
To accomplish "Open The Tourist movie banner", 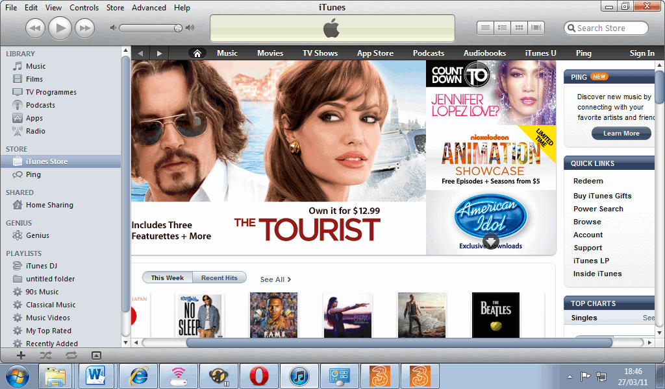I will point(278,158).
